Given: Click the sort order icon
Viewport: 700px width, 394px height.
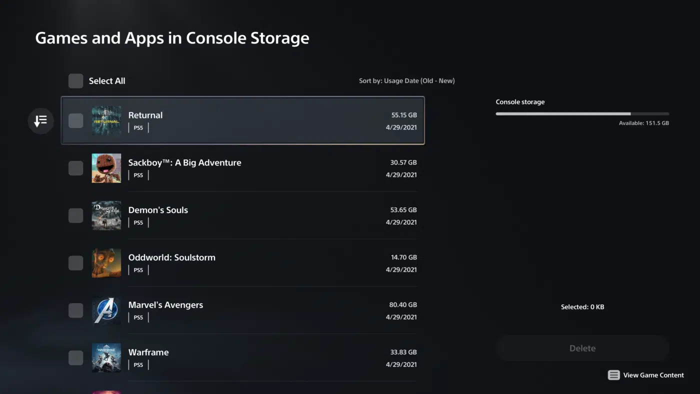Looking at the screenshot, I should click(x=40, y=120).
